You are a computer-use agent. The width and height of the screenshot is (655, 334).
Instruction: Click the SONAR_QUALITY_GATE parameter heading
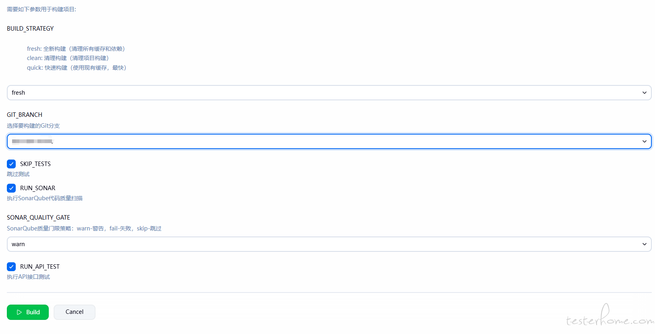[38, 218]
